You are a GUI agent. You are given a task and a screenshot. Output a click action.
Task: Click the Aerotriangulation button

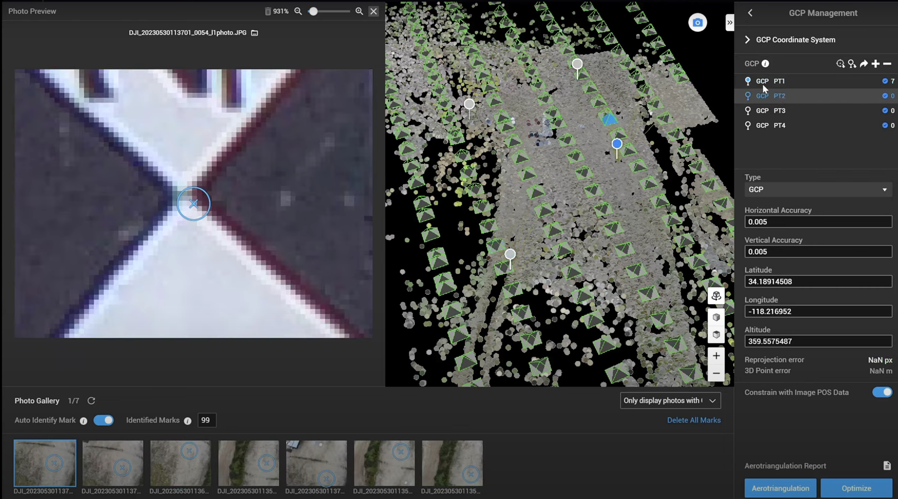pyautogui.click(x=780, y=488)
